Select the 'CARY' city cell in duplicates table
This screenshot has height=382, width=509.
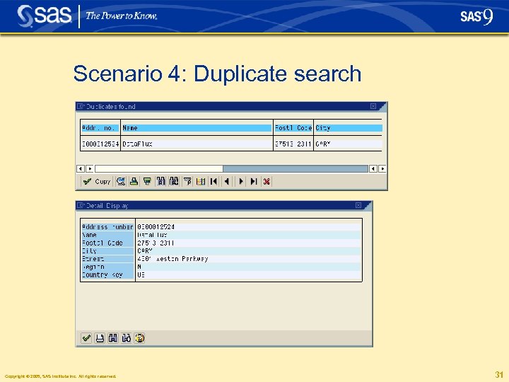point(349,144)
